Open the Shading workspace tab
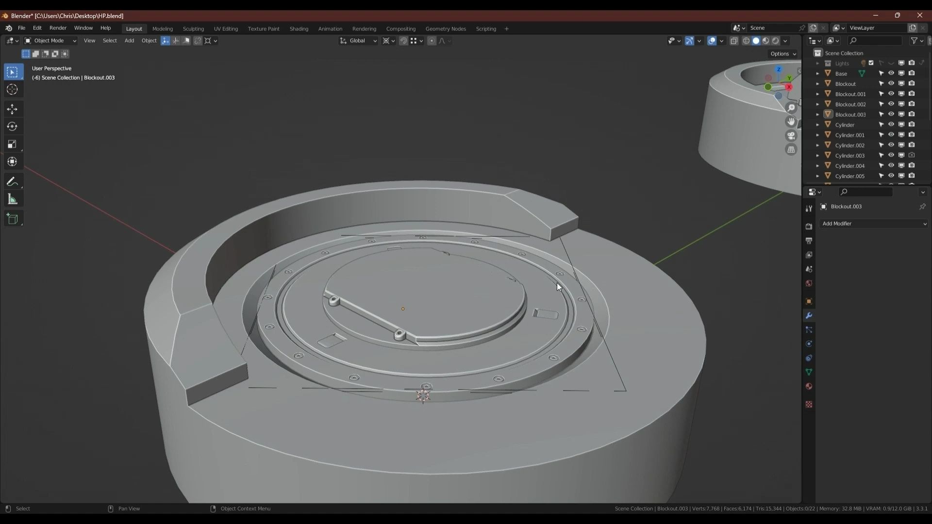Viewport: 932px width, 524px height. 299,28
